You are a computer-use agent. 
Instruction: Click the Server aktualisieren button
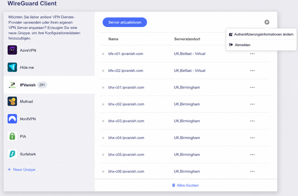click(125, 22)
